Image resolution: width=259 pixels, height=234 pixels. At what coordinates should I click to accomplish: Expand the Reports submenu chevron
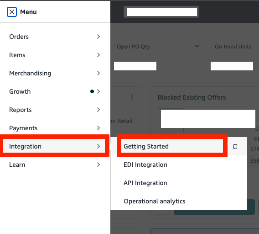[x=98, y=110]
